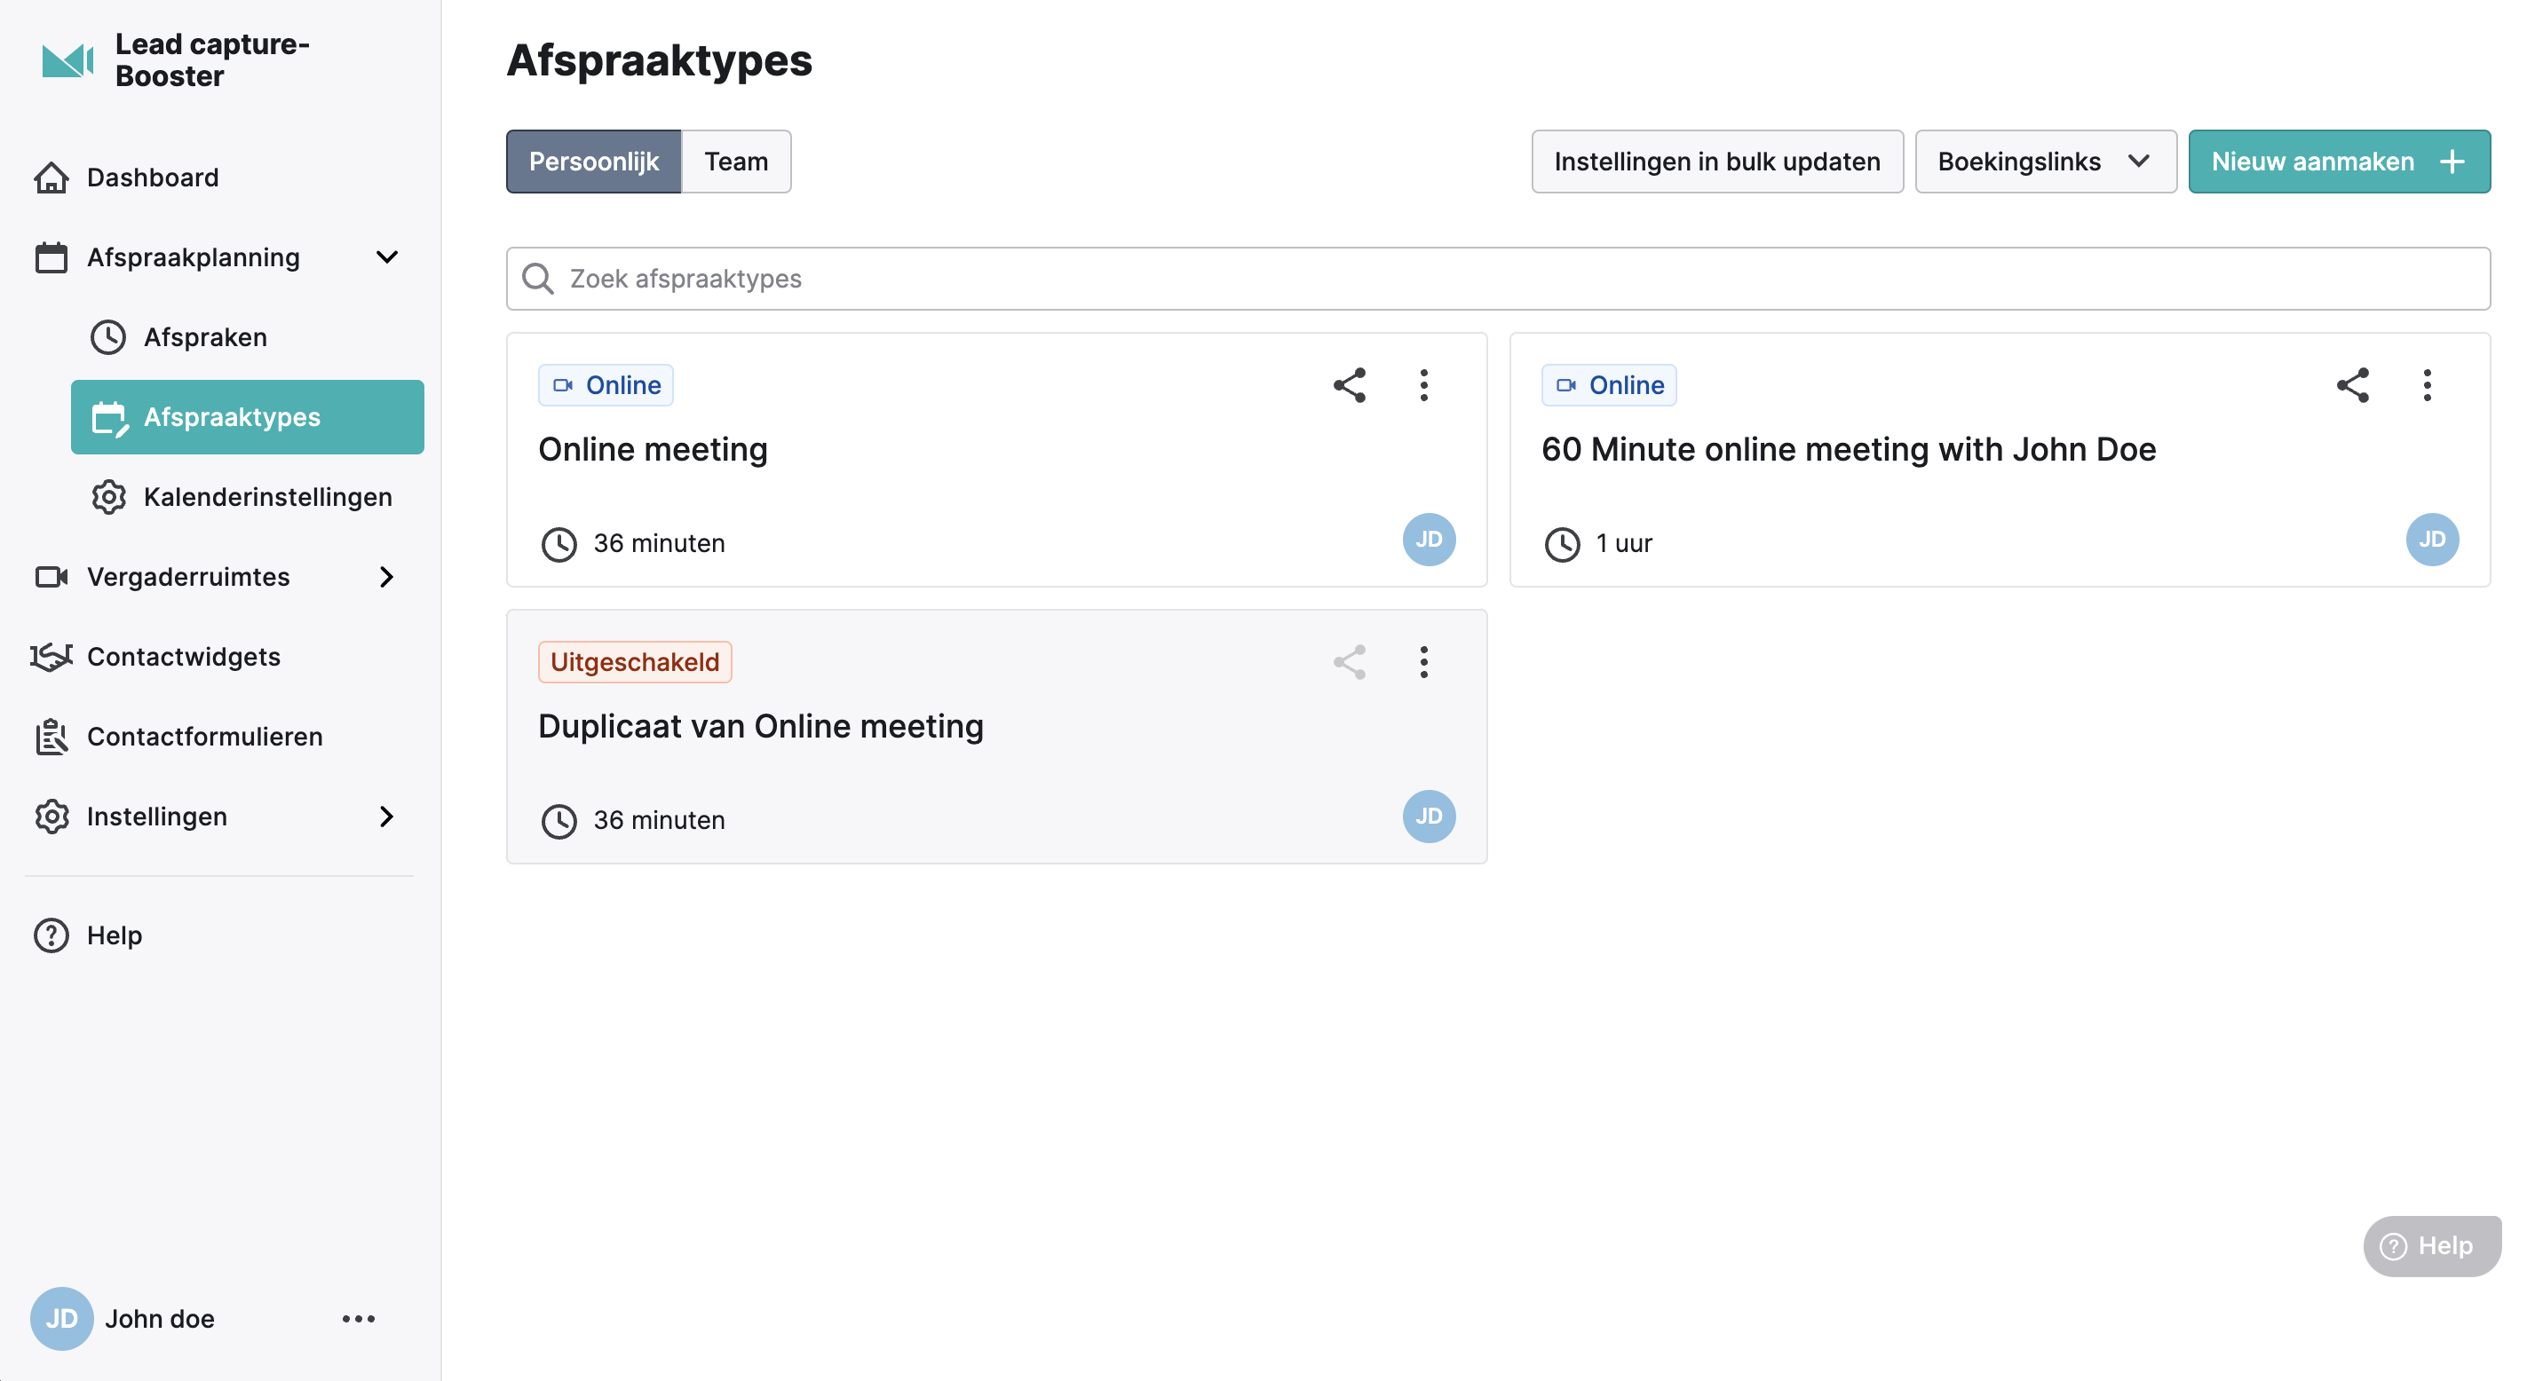Screen dimensions: 2543x1381
Task: Click Instellingen in bulk updaten button
Action: click(x=1716, y=162)
